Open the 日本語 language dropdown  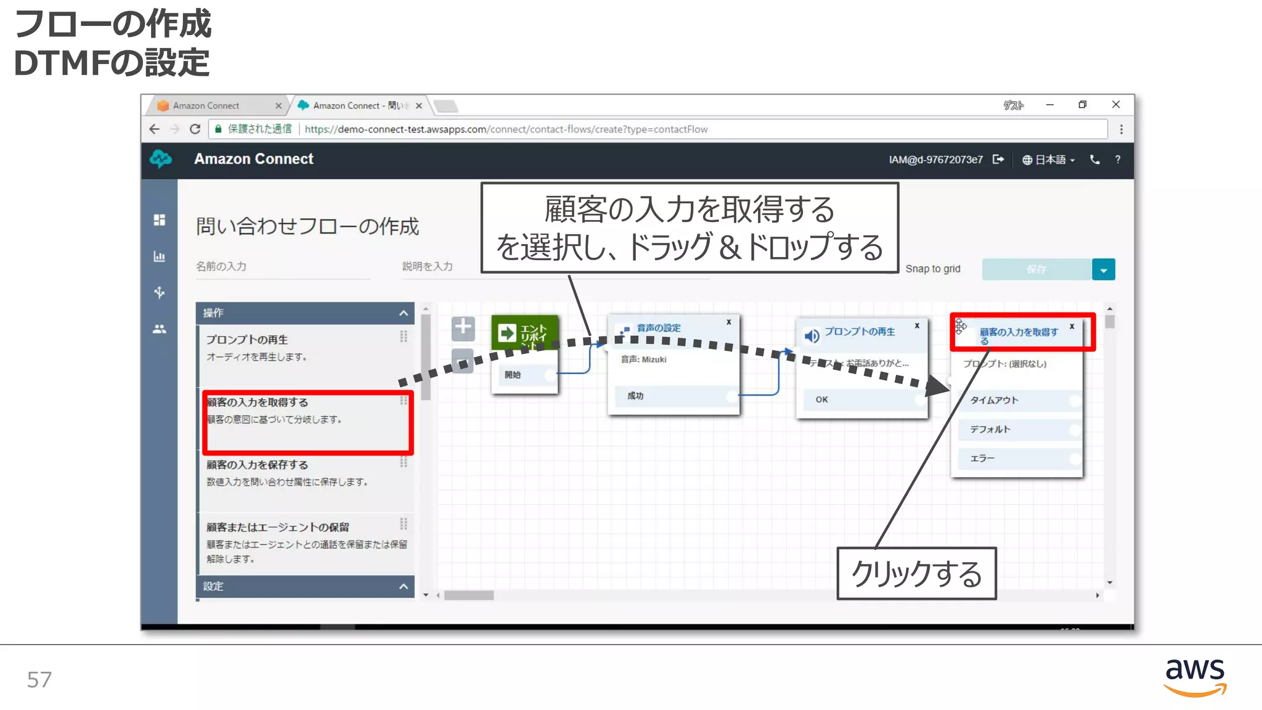pos(1048,160)
